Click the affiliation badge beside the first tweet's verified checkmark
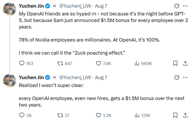This screenshot has height=122, width=193. pos(55,6)
